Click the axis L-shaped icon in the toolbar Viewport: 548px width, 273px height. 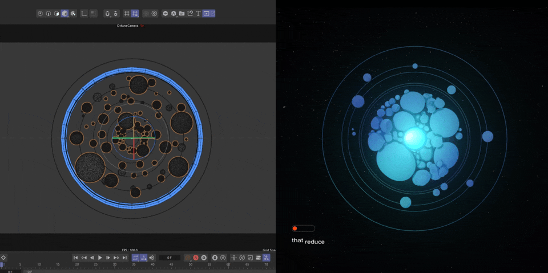[x=84, y=13]
